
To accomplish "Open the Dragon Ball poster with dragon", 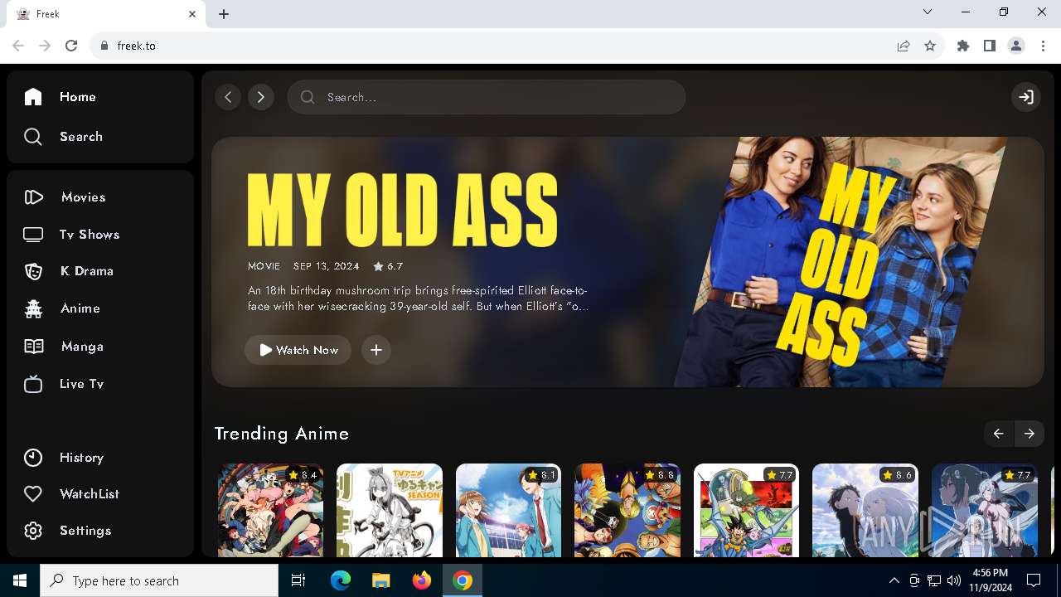I will (x=747, y=510).
